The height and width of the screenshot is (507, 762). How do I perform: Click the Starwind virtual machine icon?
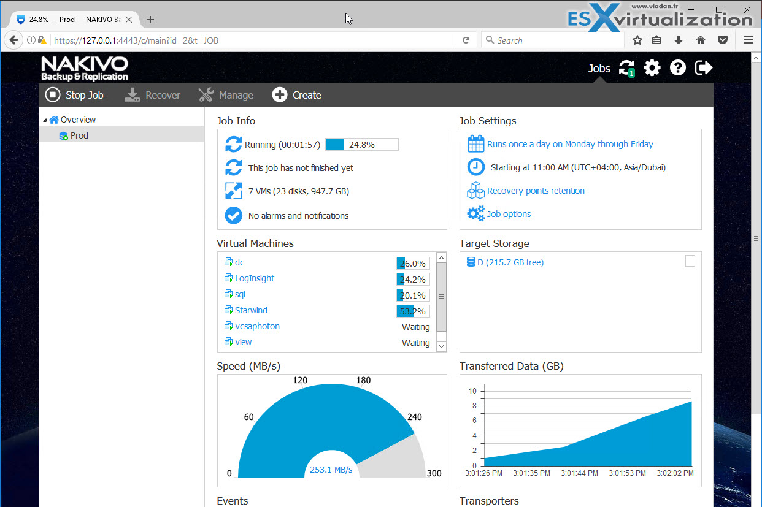click(228, 310)
